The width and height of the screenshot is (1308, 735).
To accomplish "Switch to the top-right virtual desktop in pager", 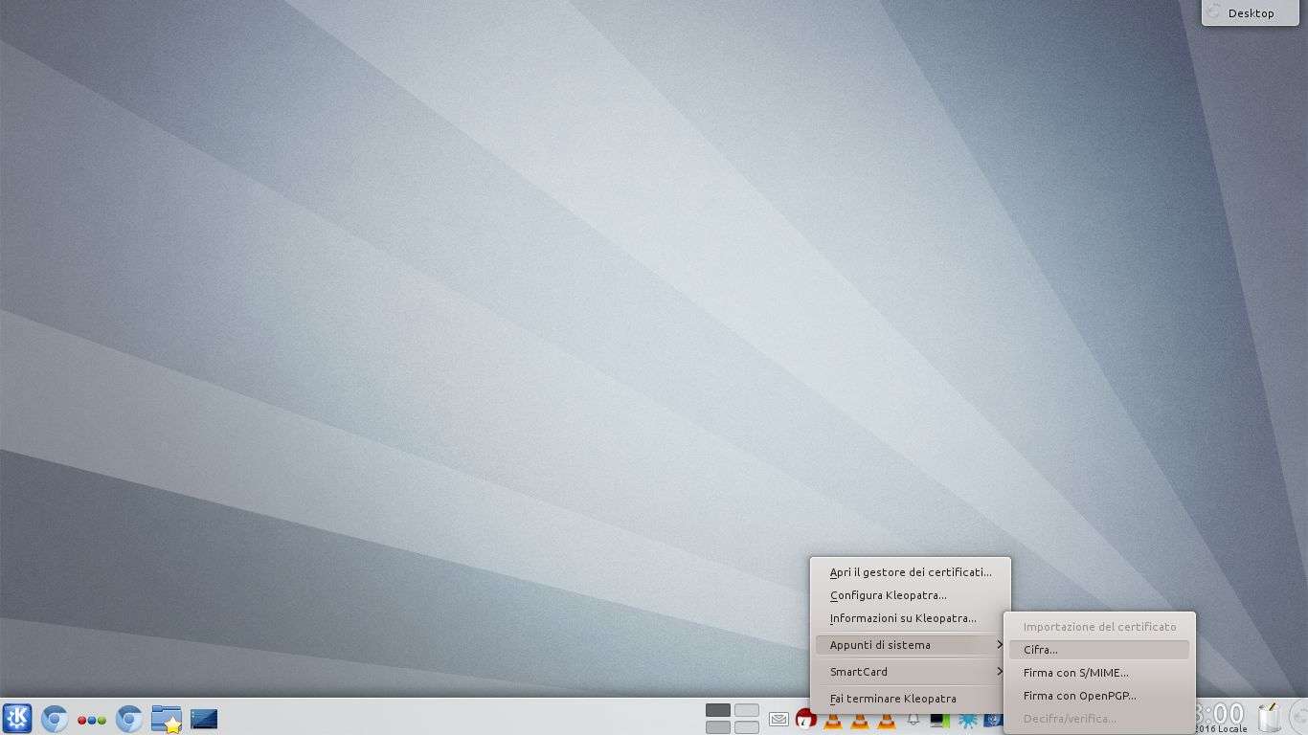I will tap(747, 710).
